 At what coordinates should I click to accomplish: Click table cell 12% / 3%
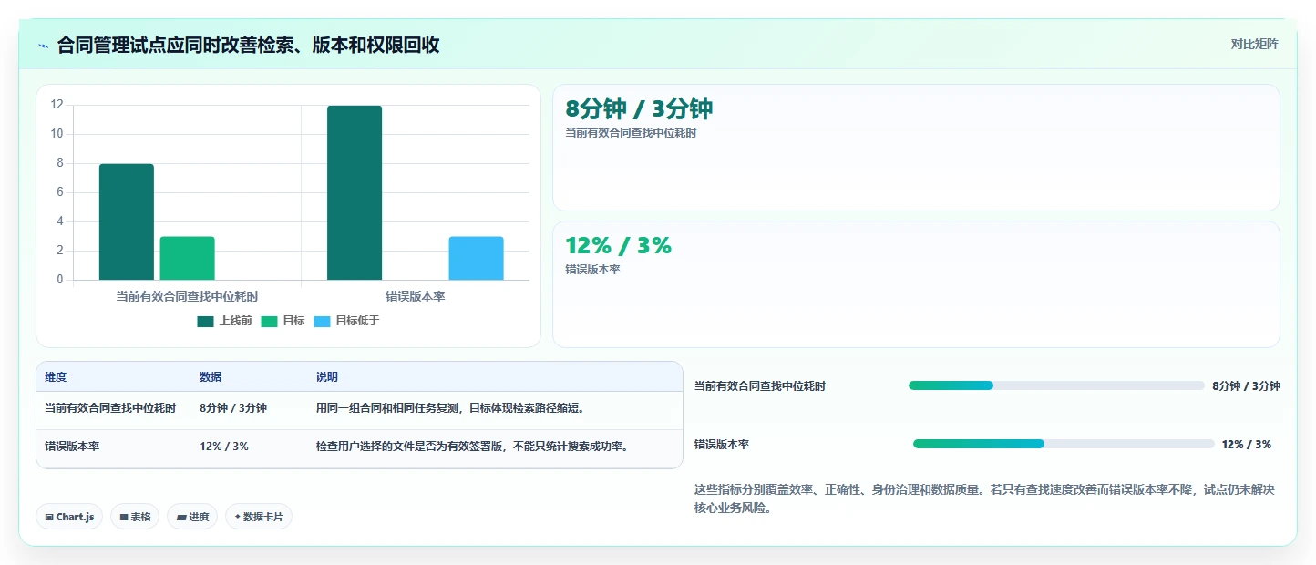tap(224, 447)
